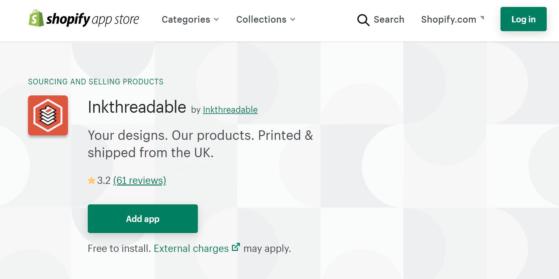
Task: Click the external link arrow icon
Action: tap(236, 247)
